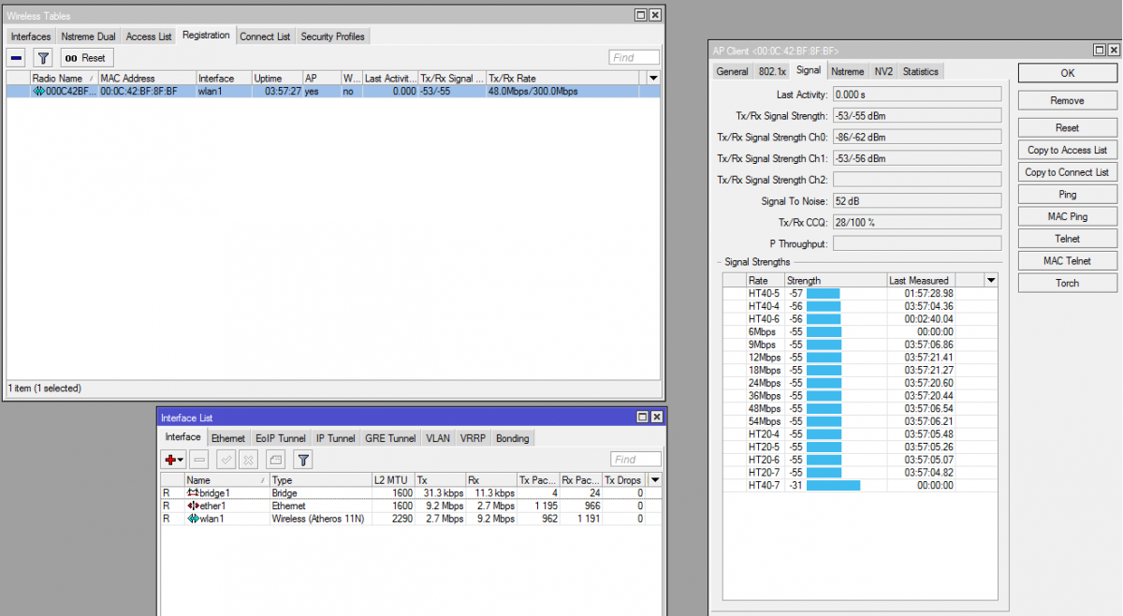Viewport: 1123px width, 616px height.
Task: Open column selector dropdown in Interface List
Action: (655, 479)
